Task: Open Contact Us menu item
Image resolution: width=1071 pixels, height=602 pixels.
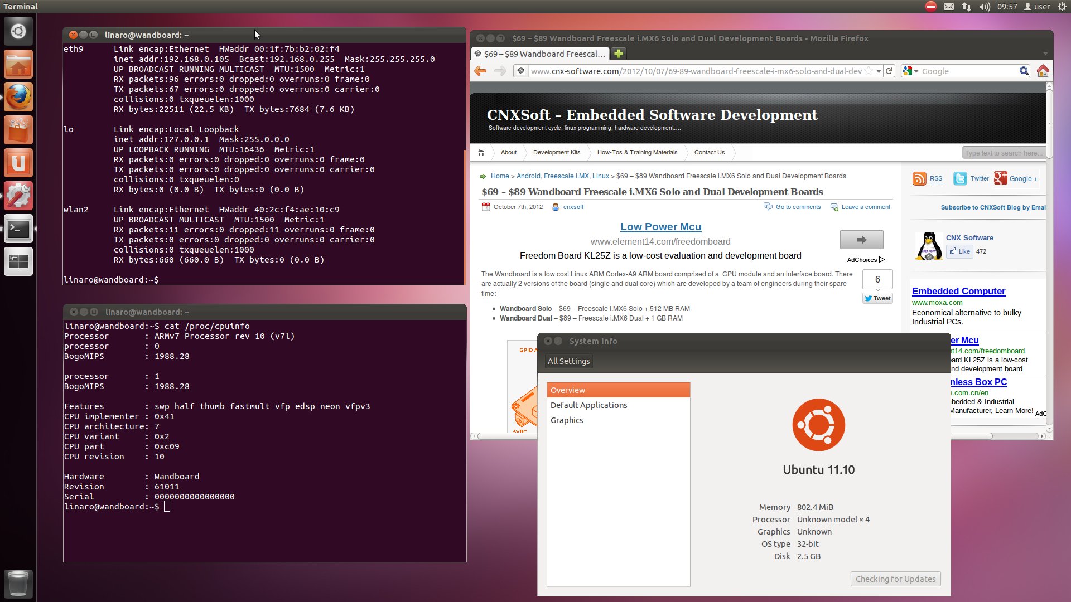Action: pos(710,152)
